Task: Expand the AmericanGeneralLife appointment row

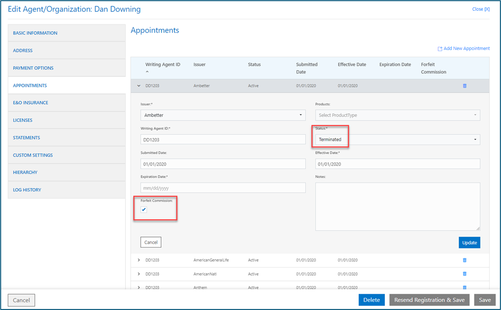Action: point(139,260)
